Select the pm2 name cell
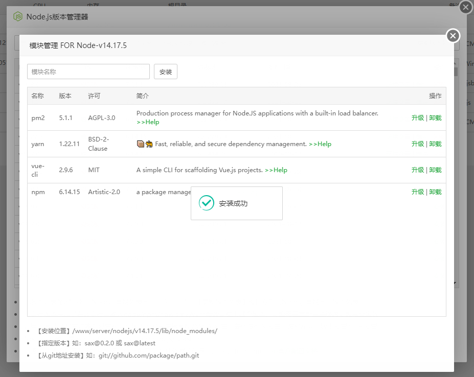This screenshot has width=474, height=377. pyautogui.click(x=38, y=118)
